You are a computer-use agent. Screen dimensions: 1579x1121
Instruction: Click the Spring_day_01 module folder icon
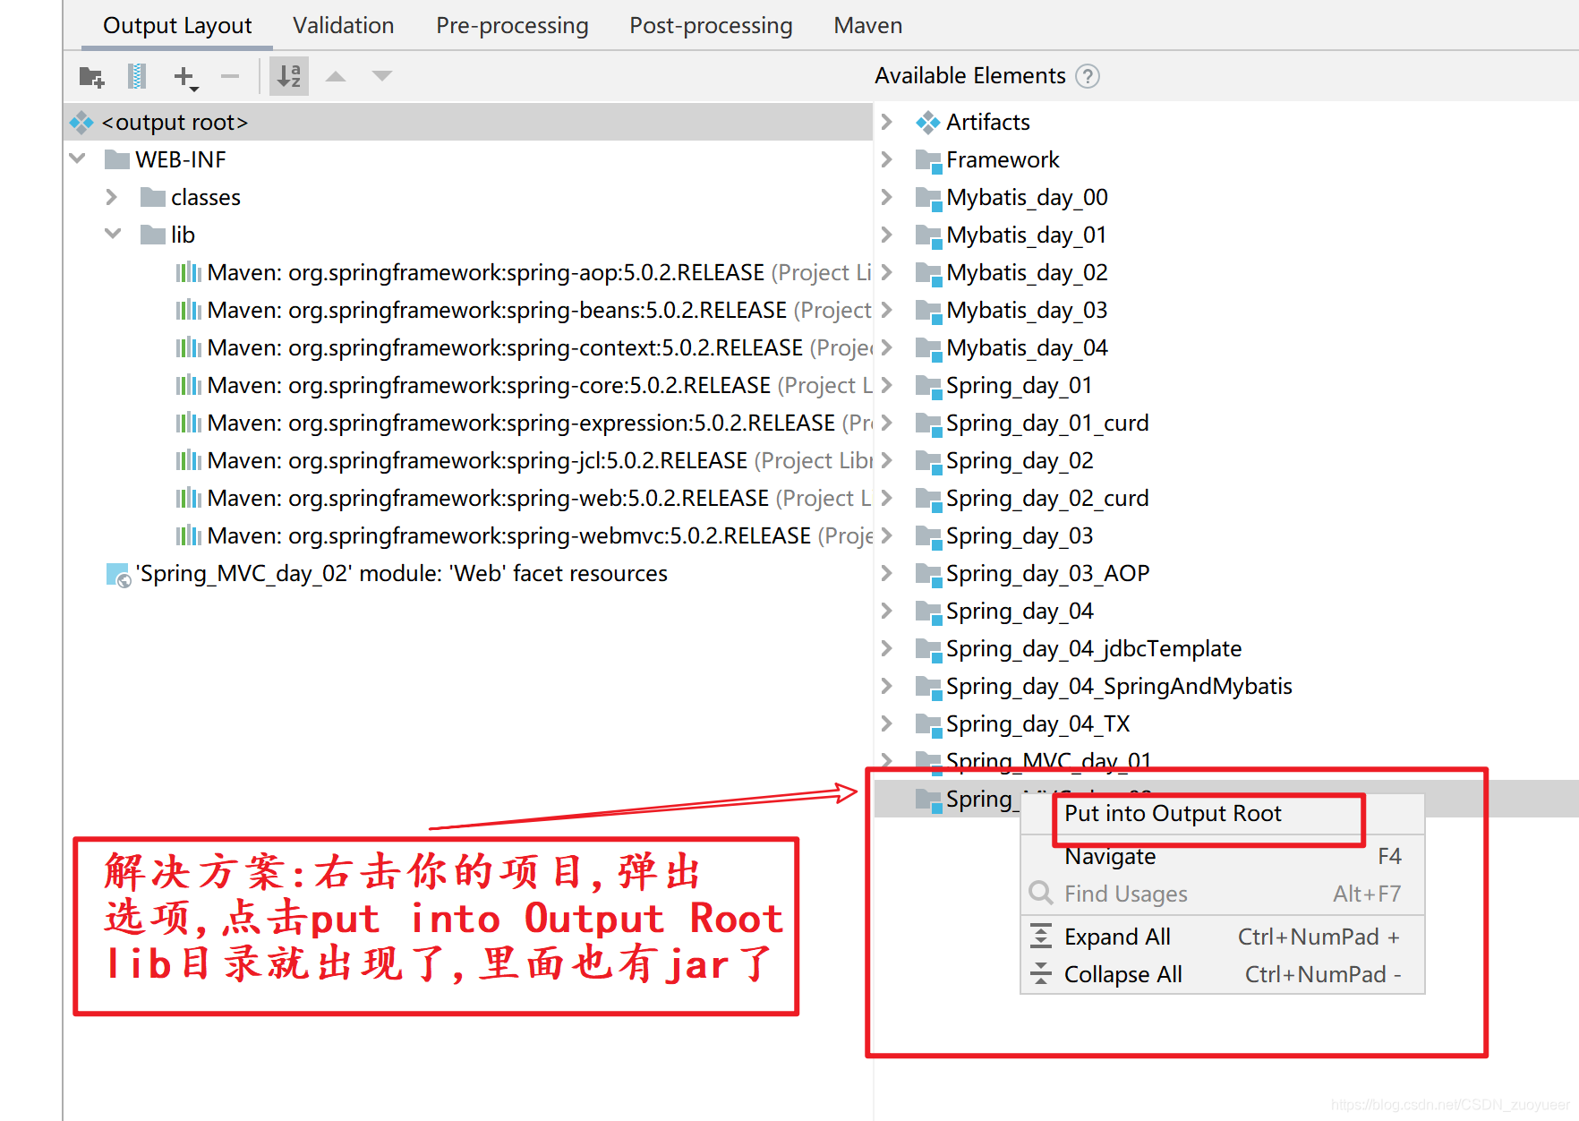[929, 387]
